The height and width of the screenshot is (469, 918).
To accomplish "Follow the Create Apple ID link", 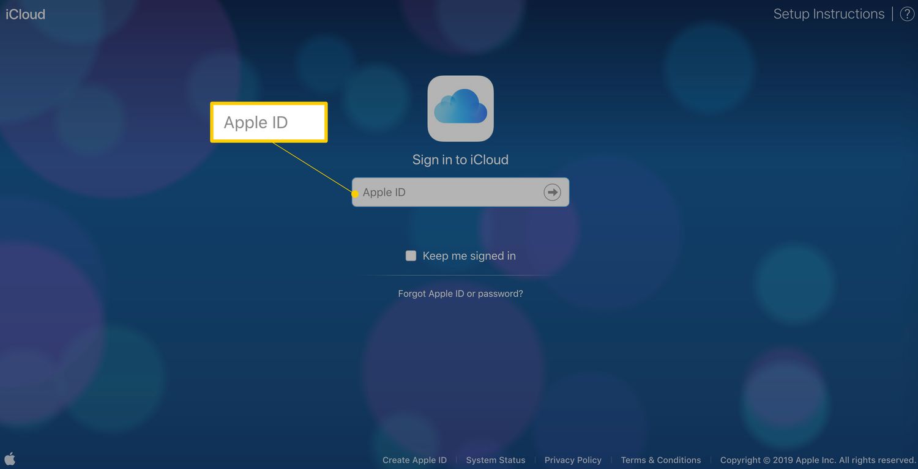I will [x=414, y=460].
